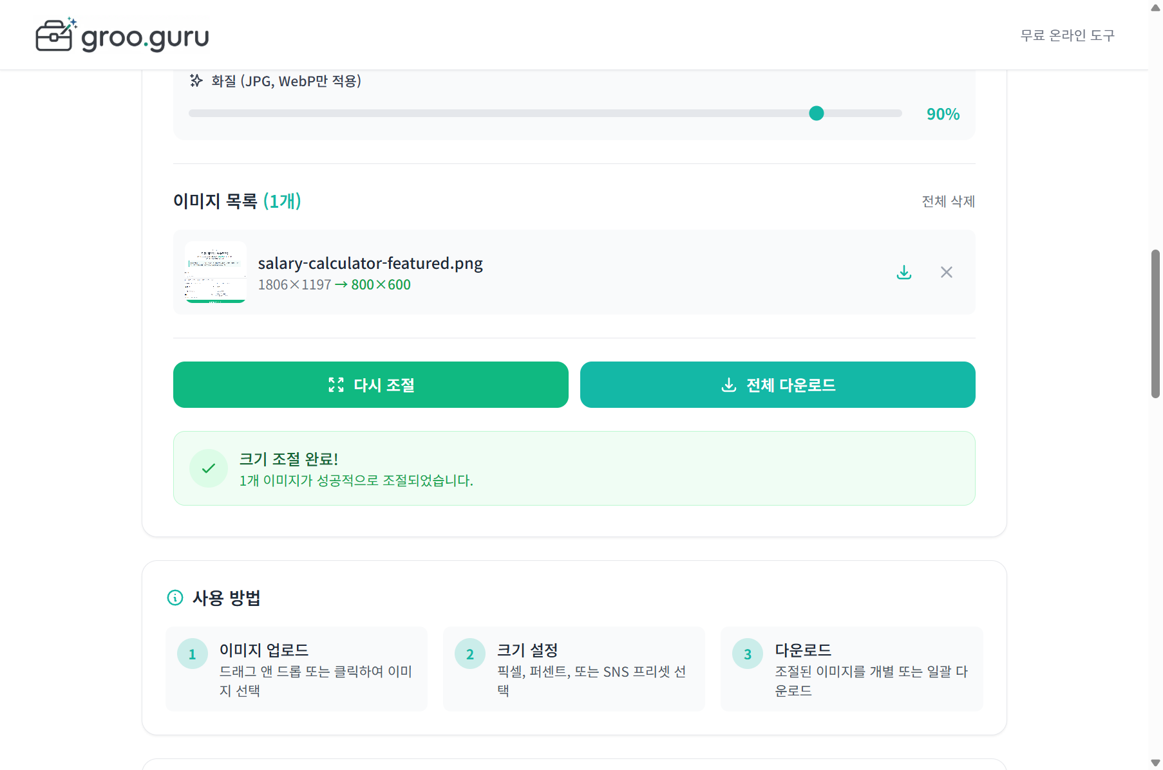
Task: Click the 다시 조절 button
Action: [x=370, y=385]
